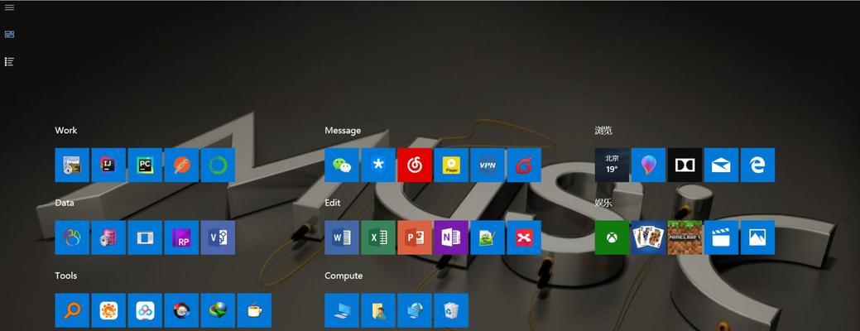The image size is (860, 331).
Task: Select the Data group title
Action: point(65,203)
